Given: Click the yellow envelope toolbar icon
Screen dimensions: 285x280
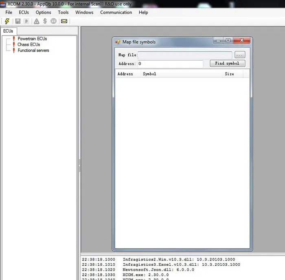Looking at the screenshot, I should (64, 21).
